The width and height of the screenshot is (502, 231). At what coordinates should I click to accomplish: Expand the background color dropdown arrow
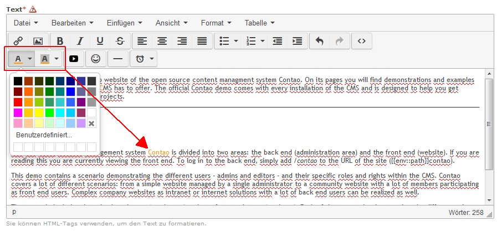56,59
